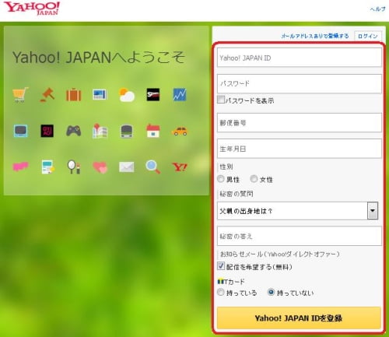Select the 女性 radio button
The width and height of the screenshot is (389, 337).
click(x=254, y=179)
